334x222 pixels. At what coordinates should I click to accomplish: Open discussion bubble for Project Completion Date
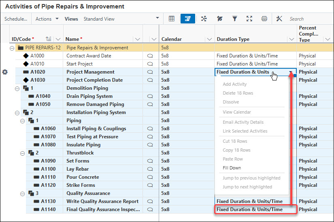[x=150, y=80]
